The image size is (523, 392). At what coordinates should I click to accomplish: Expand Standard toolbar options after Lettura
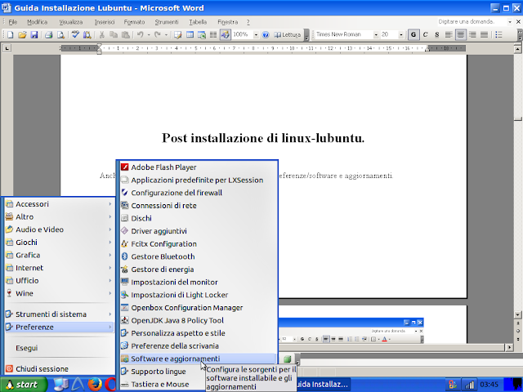pyautogui.click(x=307, y=35)
